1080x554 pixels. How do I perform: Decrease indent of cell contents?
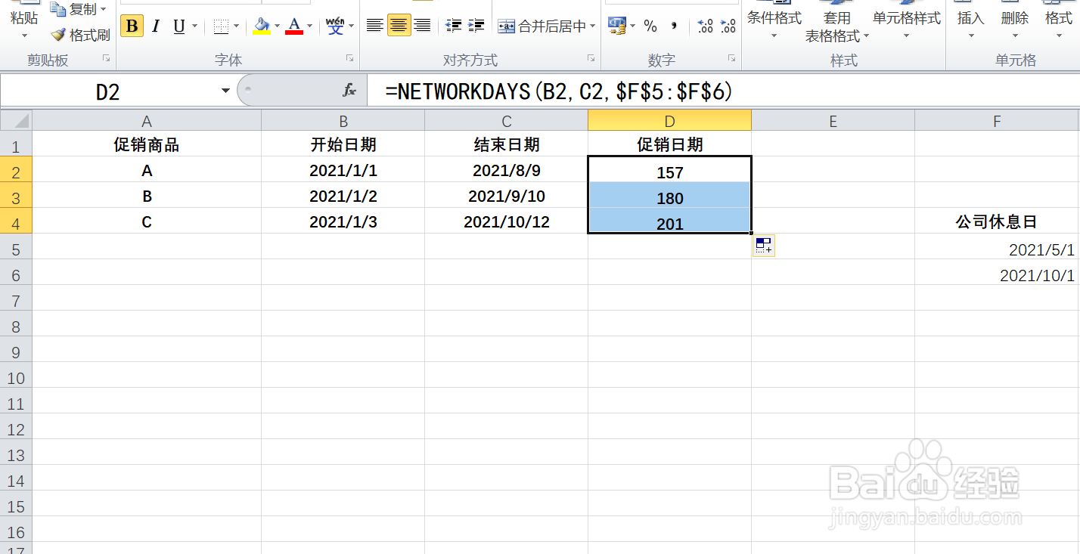[x=454, y=26]
